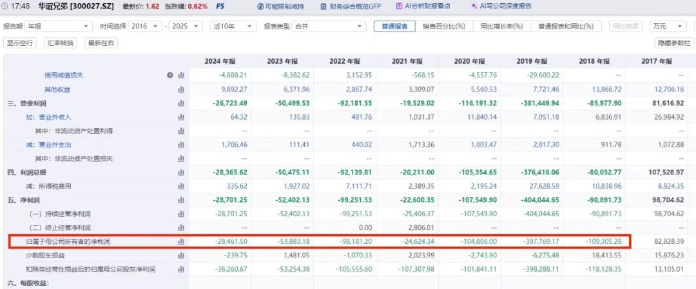Open chart icon for 扣除非经常性损益后 row
The width and height of the screenshot is (696, 289).
click(x=180, y=269)
